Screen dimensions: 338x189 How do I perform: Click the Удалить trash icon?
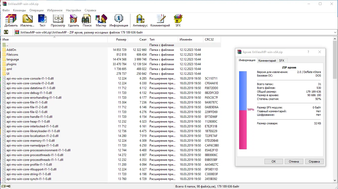pos(73,20)
